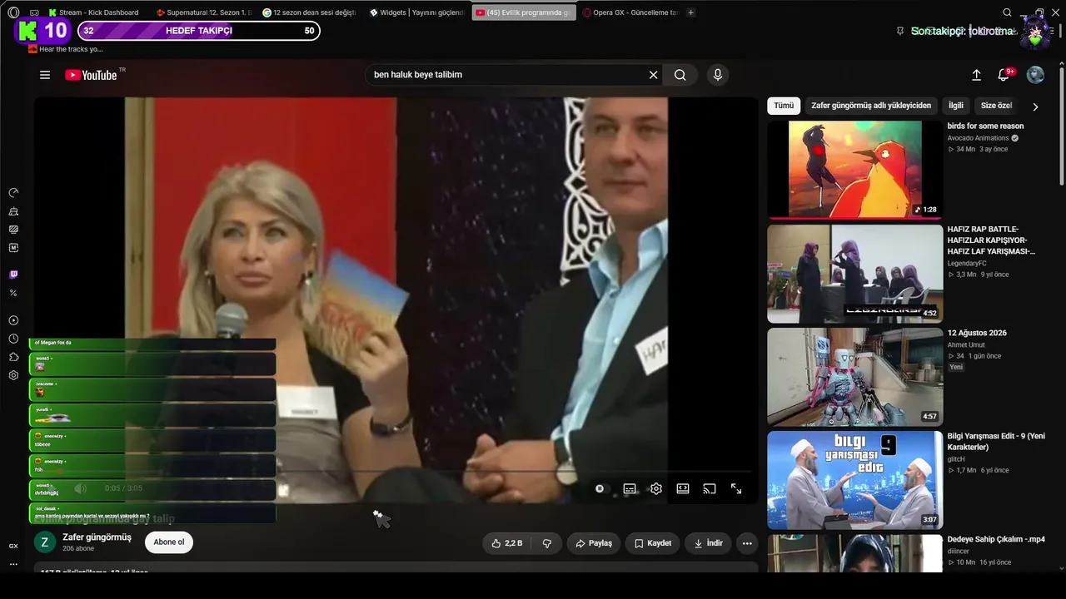Open the Twitch sidebar panel

(13, 275)
